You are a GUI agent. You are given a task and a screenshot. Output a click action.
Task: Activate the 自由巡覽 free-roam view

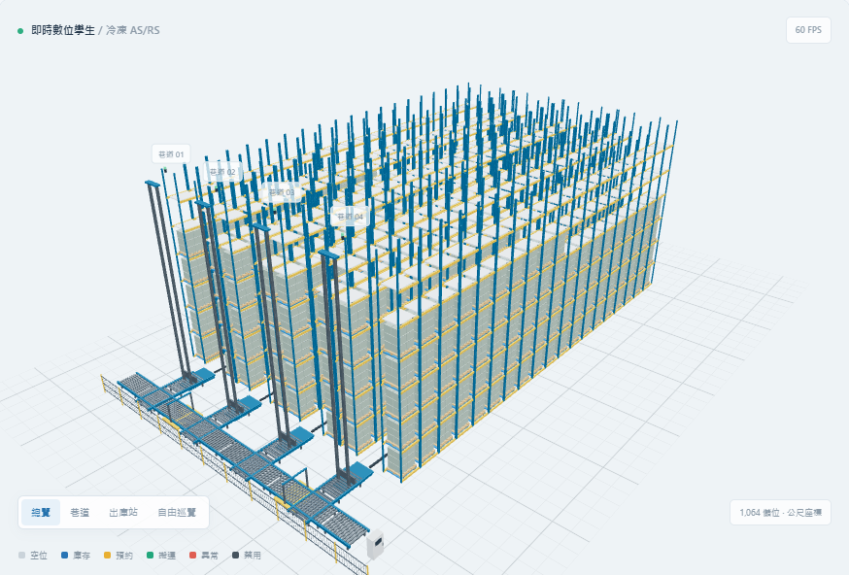pos(177,512)
